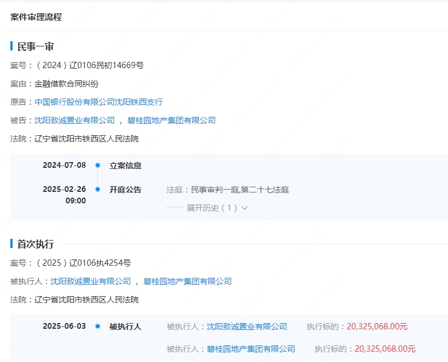Click court name under 首次执行 section
448x362 pixels.
pos(87,300)
